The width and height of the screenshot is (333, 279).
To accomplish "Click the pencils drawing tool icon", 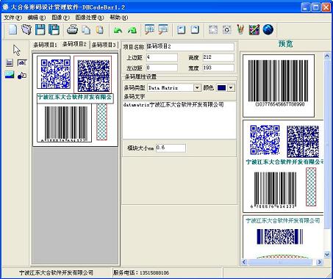I will (240, 29).
